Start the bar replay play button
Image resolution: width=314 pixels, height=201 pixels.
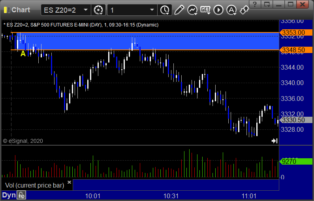218,10
